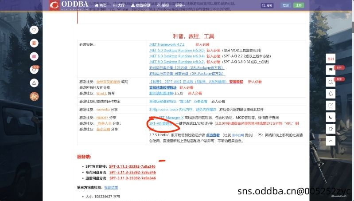Click the 必须安装: table cell
The width and height of the screenshot is (354, 201).
click(x=112, y=59)
